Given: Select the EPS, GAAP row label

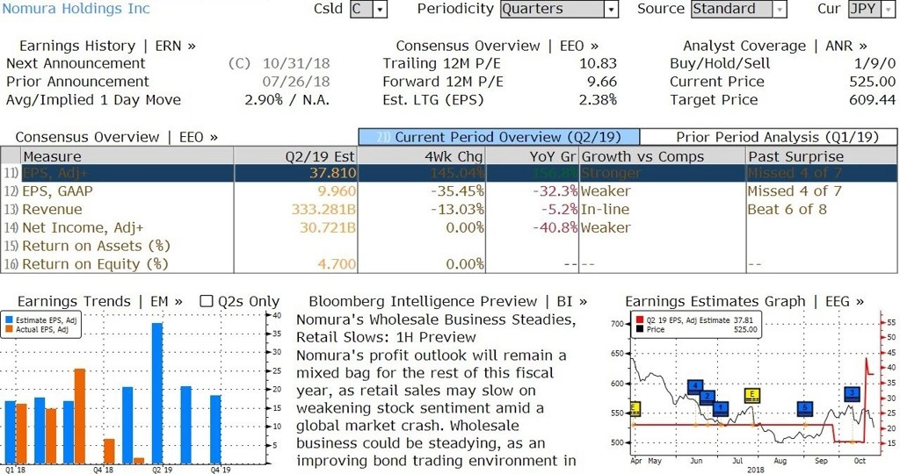Looking at the screenshot, I should (57, 191).
